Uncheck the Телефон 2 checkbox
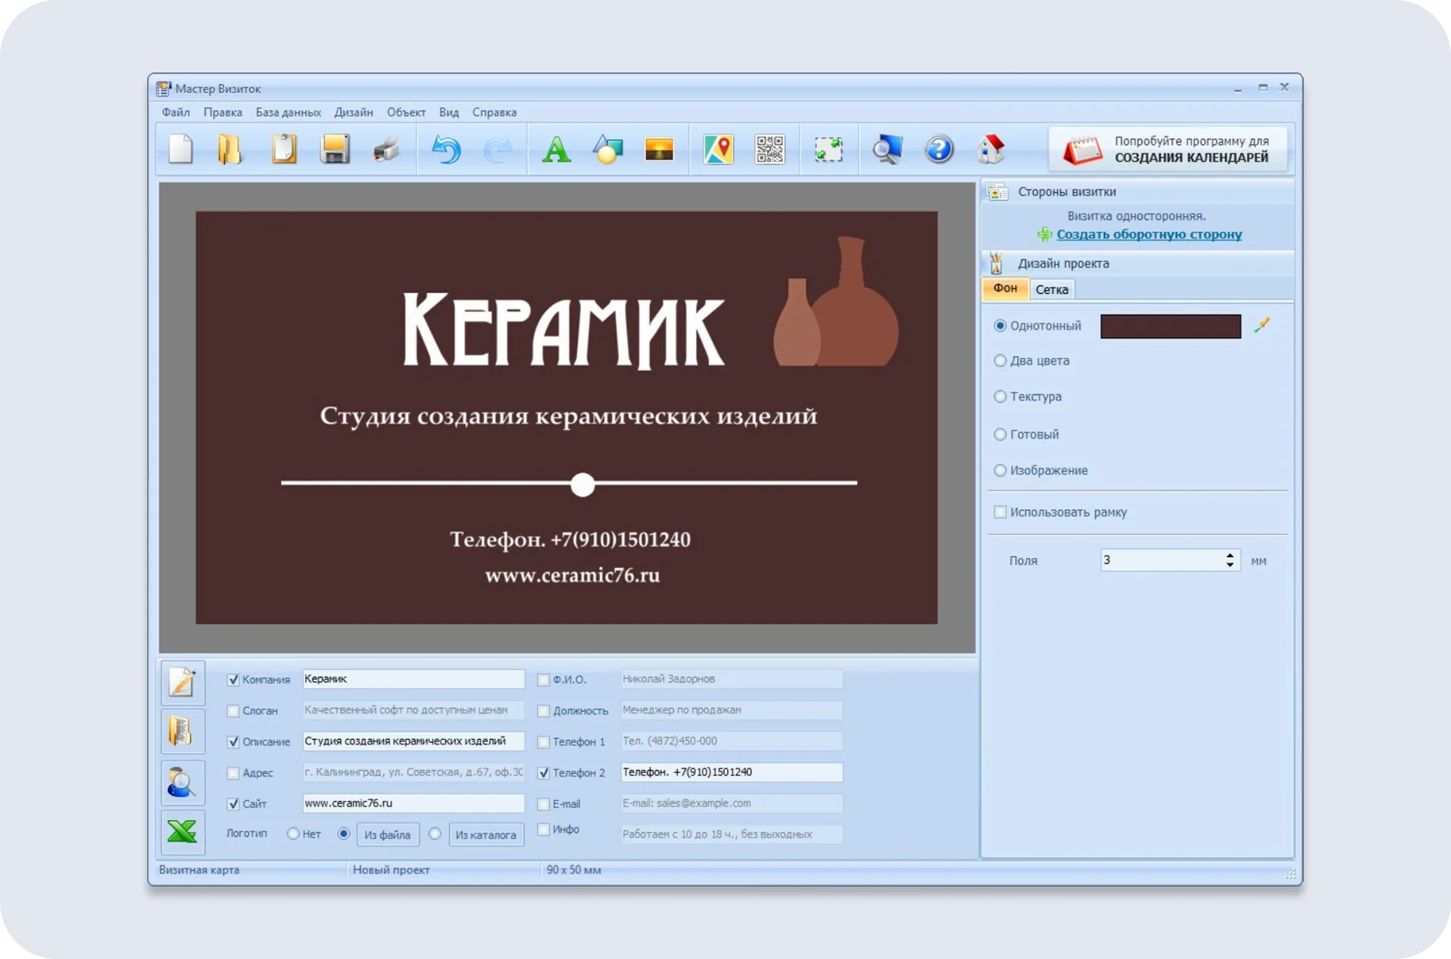1451x959 pixels. pos(543,772)
